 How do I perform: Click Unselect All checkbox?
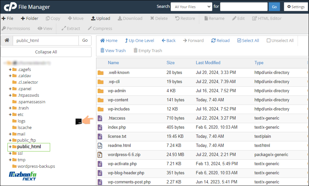click(x=269, y=40)
